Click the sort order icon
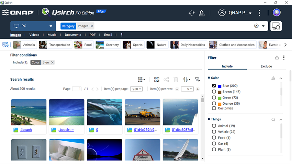This screenshot has height=164, width=292. [x=186, y=79]
